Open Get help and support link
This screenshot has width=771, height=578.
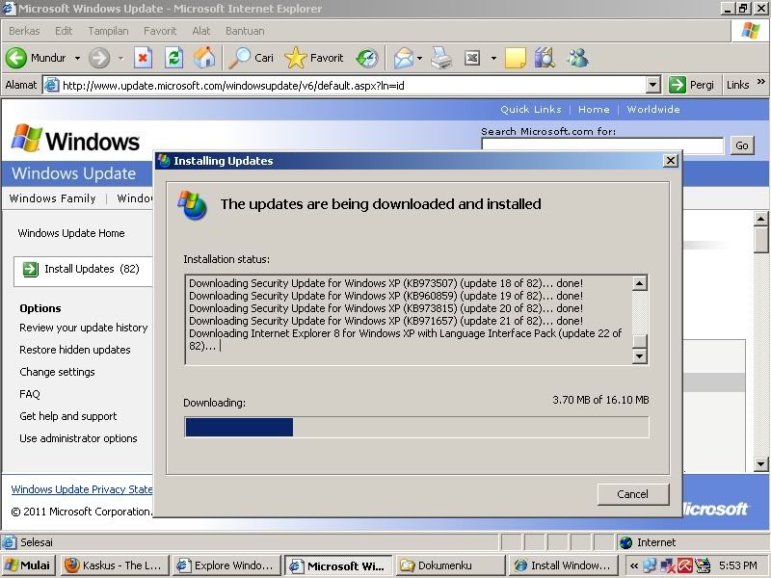(68, 416)
